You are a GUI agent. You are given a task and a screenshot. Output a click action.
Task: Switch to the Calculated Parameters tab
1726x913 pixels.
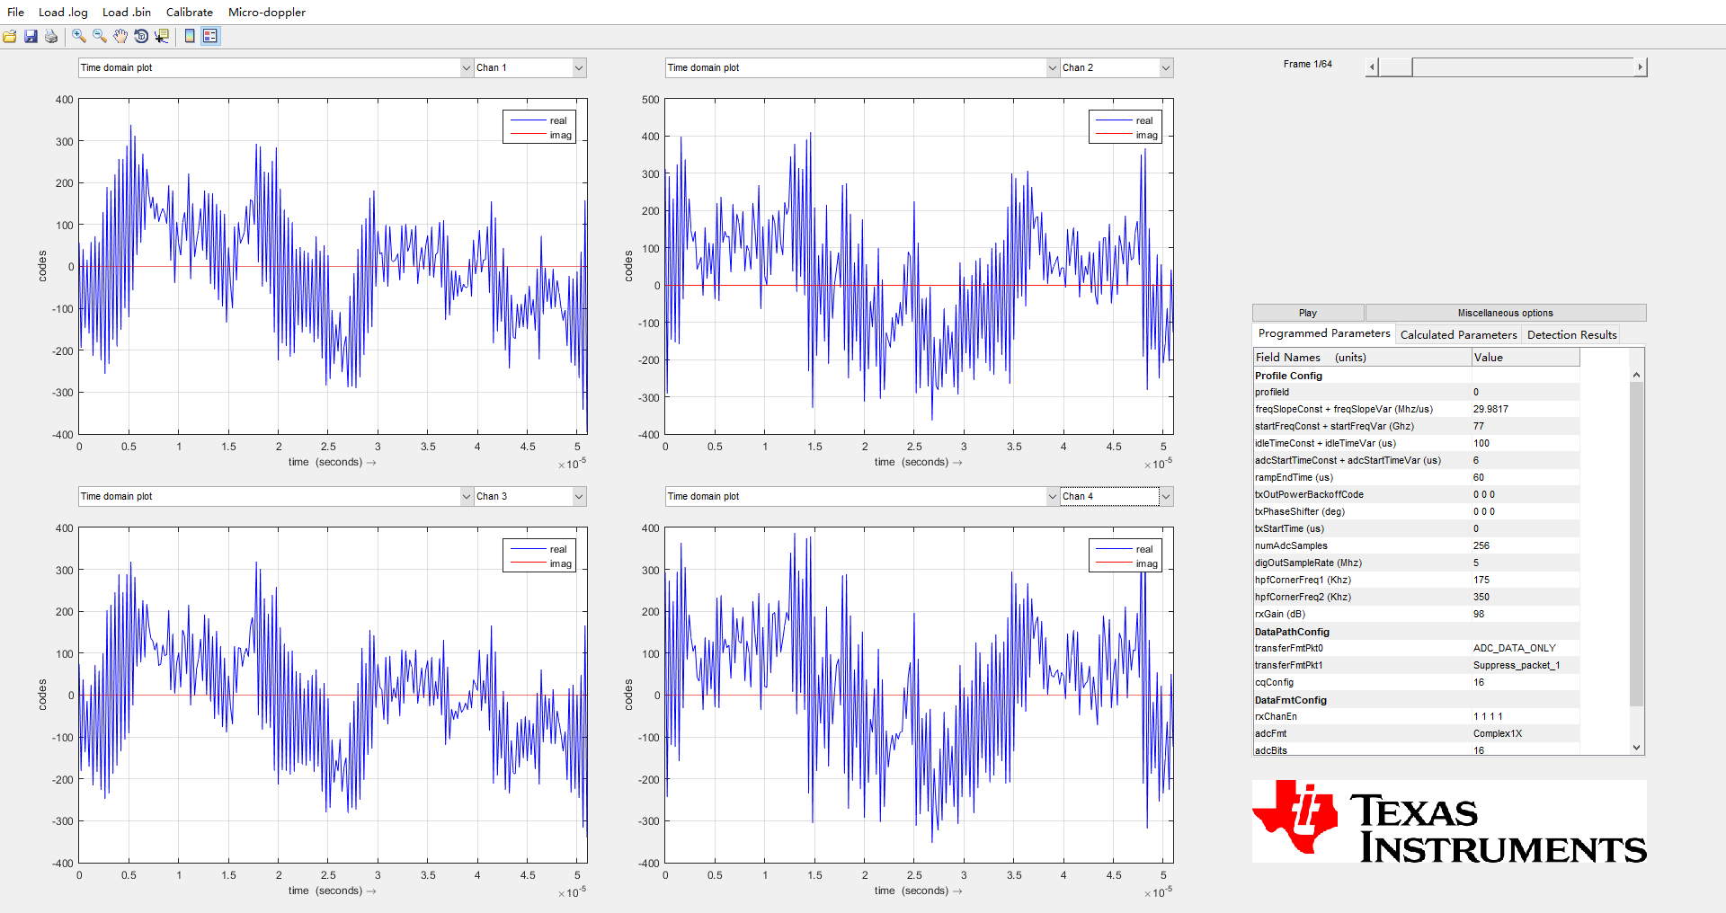1458,334
